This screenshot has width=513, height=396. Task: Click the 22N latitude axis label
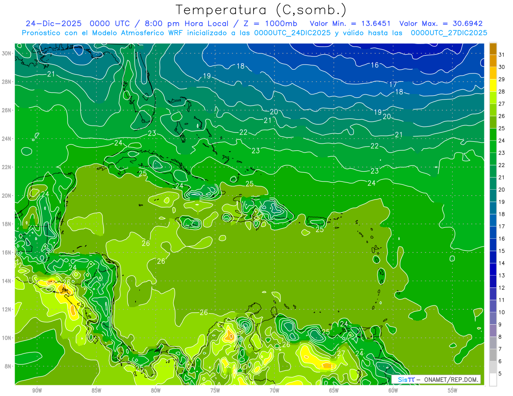(7, 167)
